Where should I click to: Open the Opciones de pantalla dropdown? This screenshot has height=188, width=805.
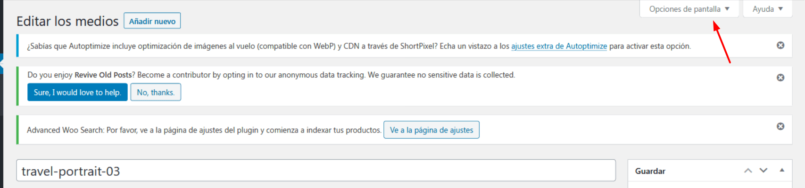tap(689, 9)
